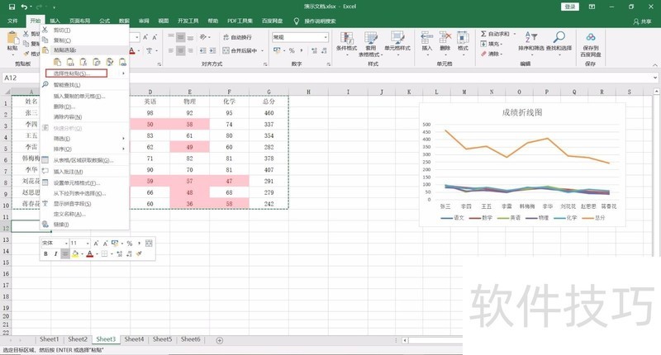The image size is (661, 355).
Task: Switch to the Sheet1 worksheet tab
Action: [x=50, y=339]
